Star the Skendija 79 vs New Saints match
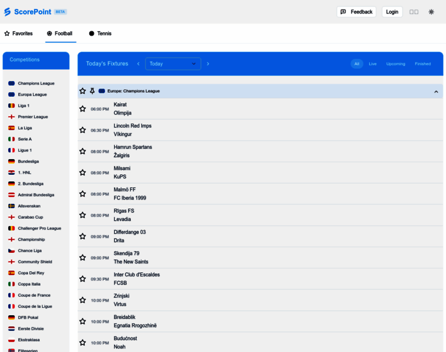Screen dimensions: 446x352 83,258
